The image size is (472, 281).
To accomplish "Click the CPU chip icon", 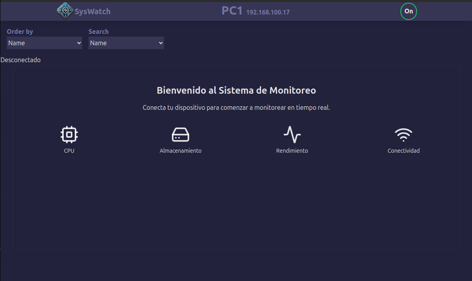I will tap(69, 135).
